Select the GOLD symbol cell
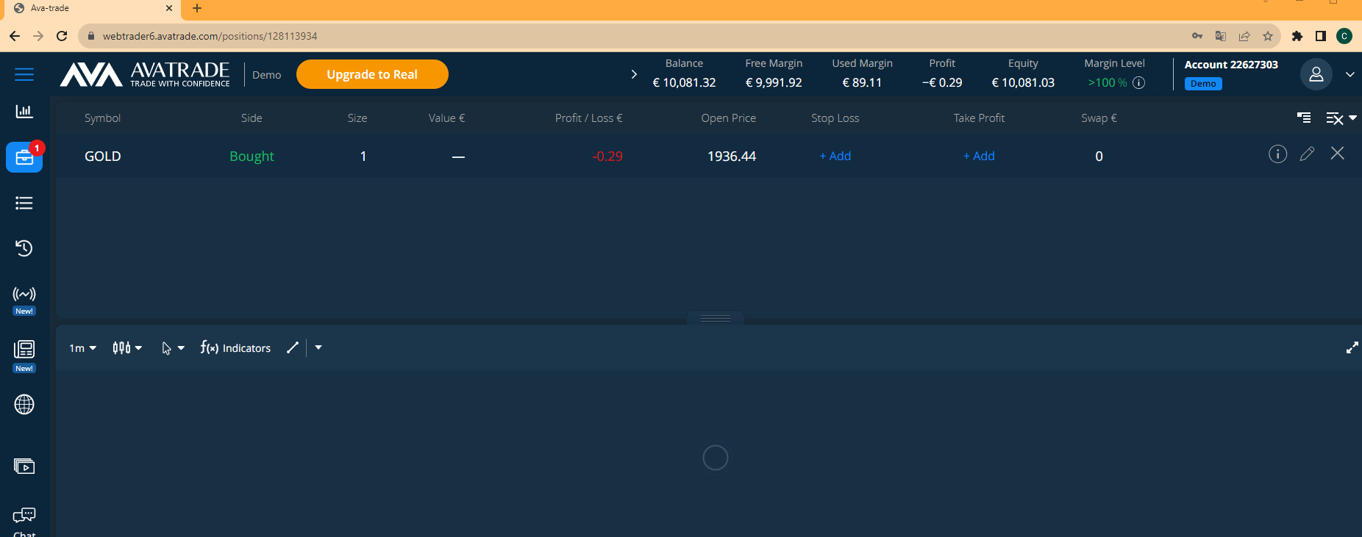1362x537 pixels. [102, 156]
